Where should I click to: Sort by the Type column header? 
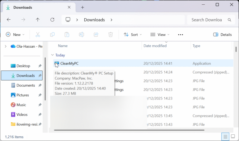pos(196,46)
